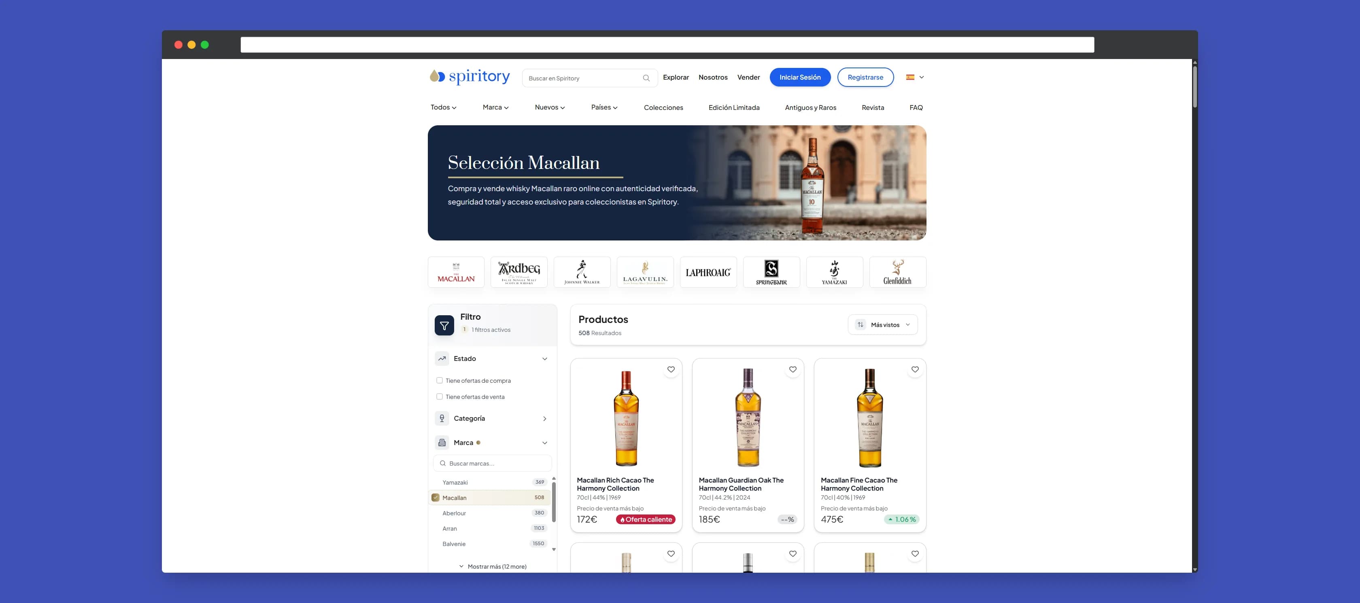The image size is (1360, 603).
Task: Open the Macallan Guardian Oak bottle image
Action: (748, 417)
